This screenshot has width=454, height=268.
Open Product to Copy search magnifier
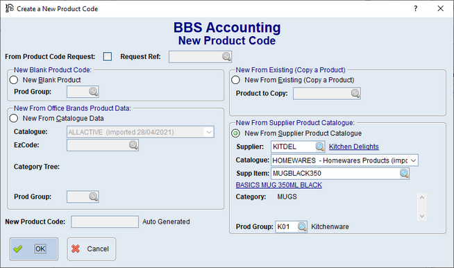355,93
